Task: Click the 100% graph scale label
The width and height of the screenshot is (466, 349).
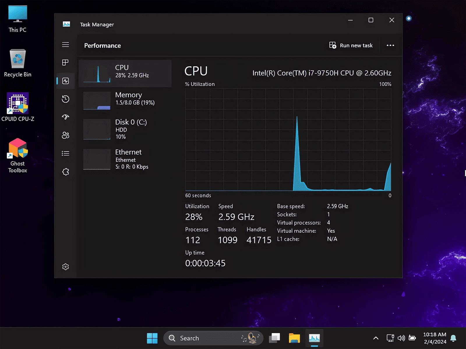Action: click(385, 84)
